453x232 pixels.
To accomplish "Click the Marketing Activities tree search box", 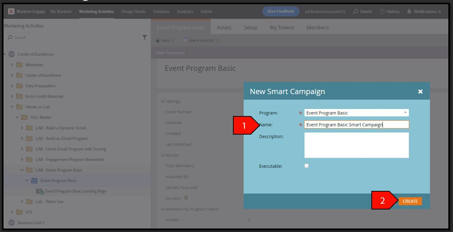I will (73, 38).
